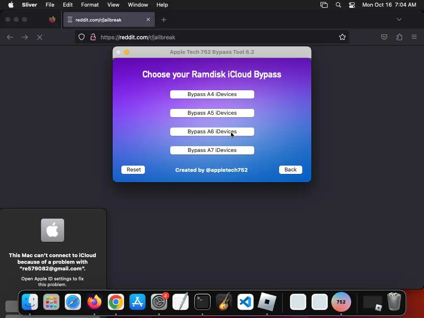
Task: Choose Bypass A6 iDevices
Action: [x=212, y=132]
